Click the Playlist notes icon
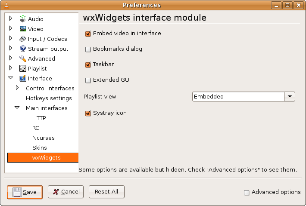The width and height of the screenshot is (306, 206). (23, 68)
